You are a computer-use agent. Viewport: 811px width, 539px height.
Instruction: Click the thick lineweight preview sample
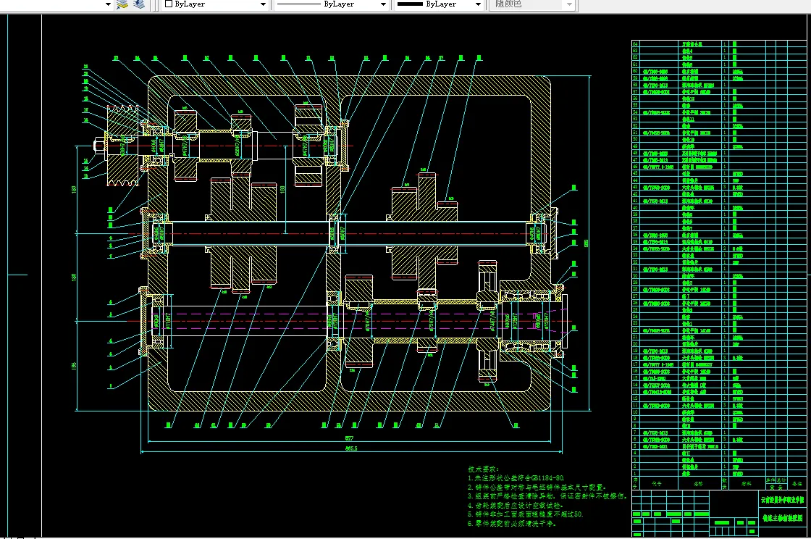coord(410,4)
